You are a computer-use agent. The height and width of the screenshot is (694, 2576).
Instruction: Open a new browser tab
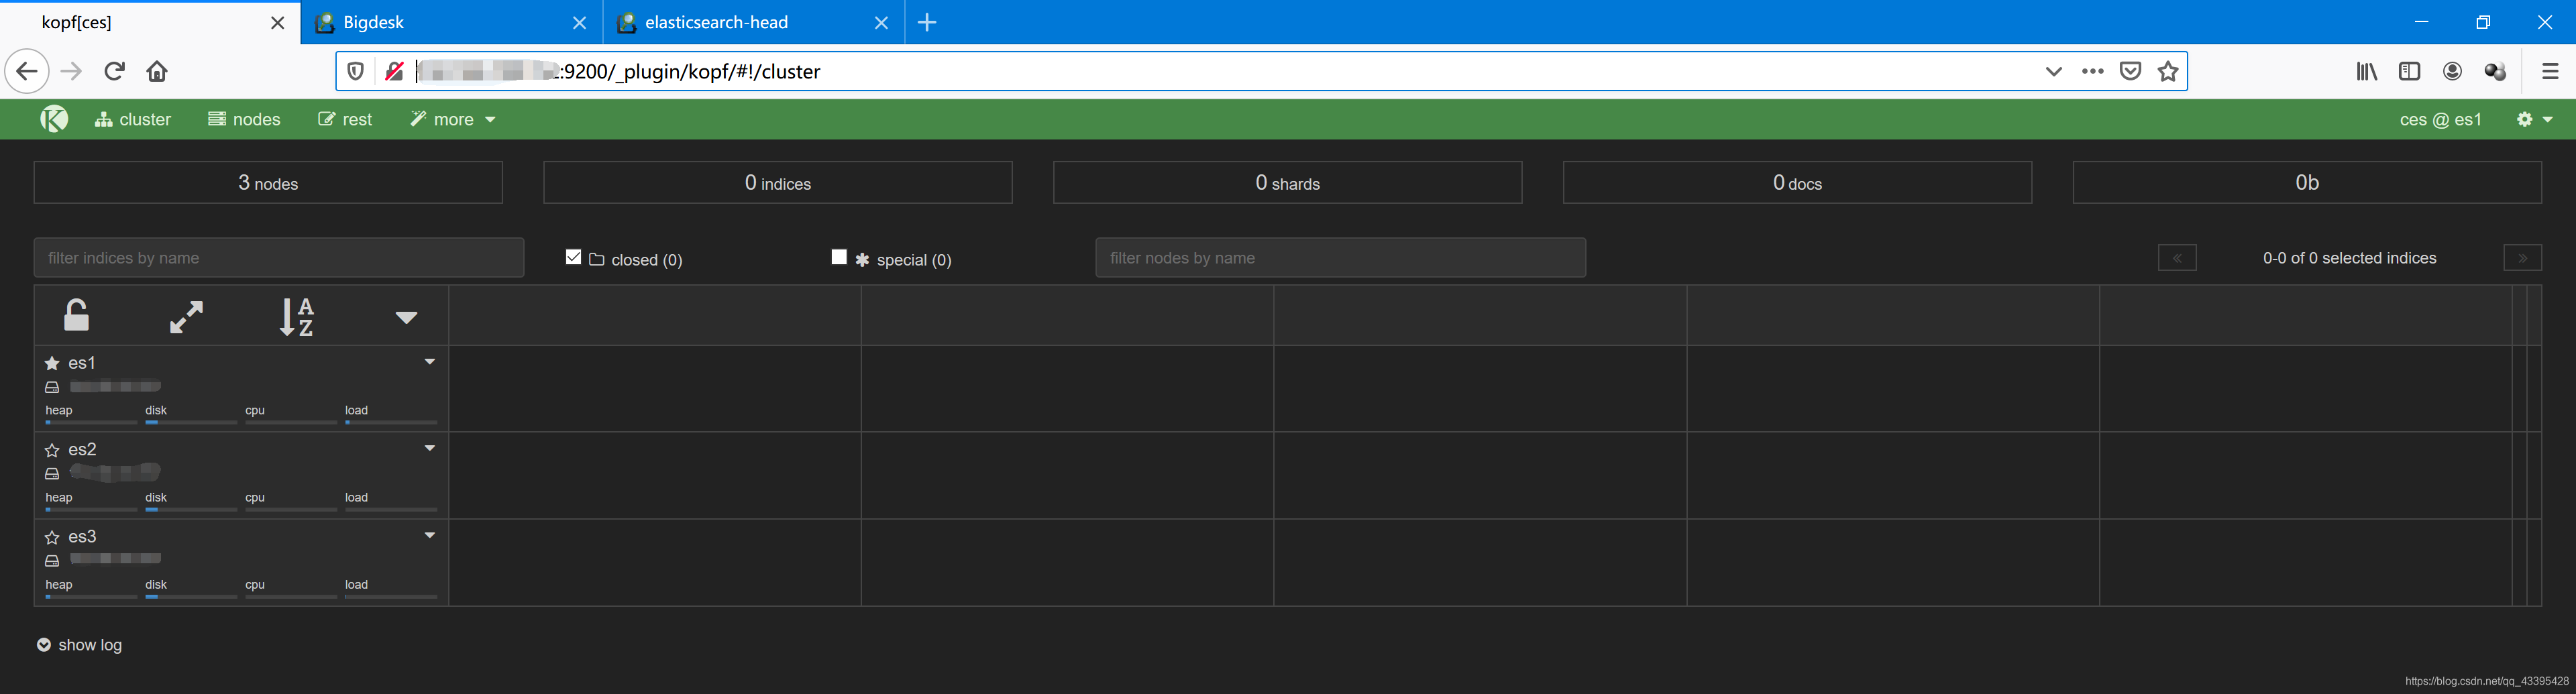click(927, 22)
